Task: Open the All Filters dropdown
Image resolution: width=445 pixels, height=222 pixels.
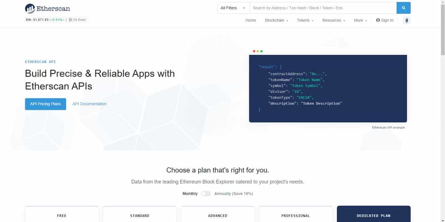Action: coord(233,8)
